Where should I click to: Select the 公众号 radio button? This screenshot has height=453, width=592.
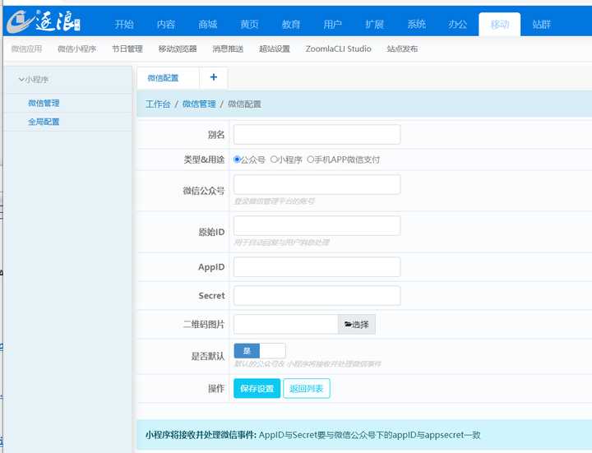[238, 159]
